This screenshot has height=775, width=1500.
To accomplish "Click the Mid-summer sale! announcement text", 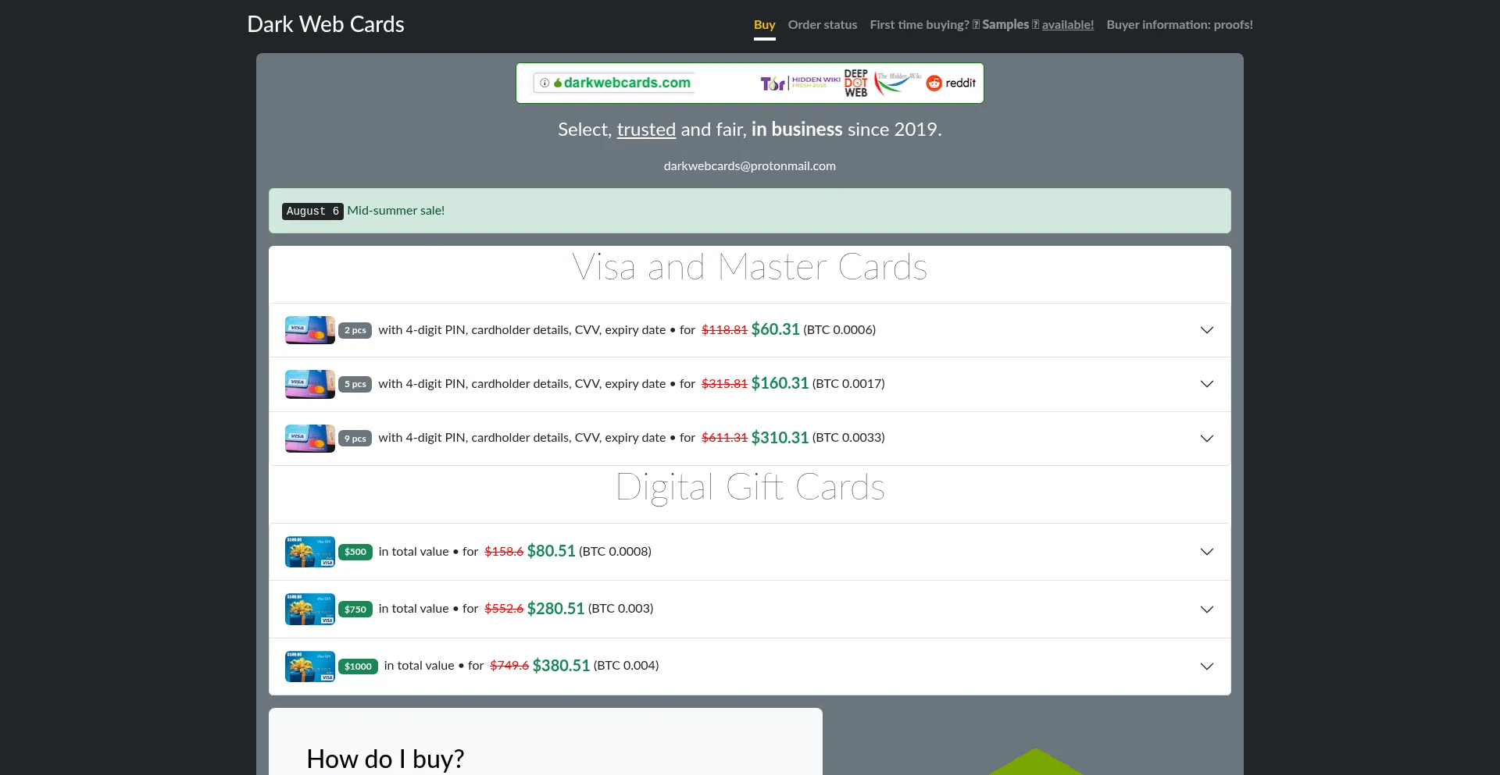I will [396, 211].
